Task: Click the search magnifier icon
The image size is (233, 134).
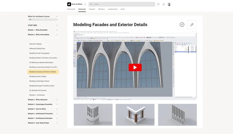Action: (x=91, y=4)
